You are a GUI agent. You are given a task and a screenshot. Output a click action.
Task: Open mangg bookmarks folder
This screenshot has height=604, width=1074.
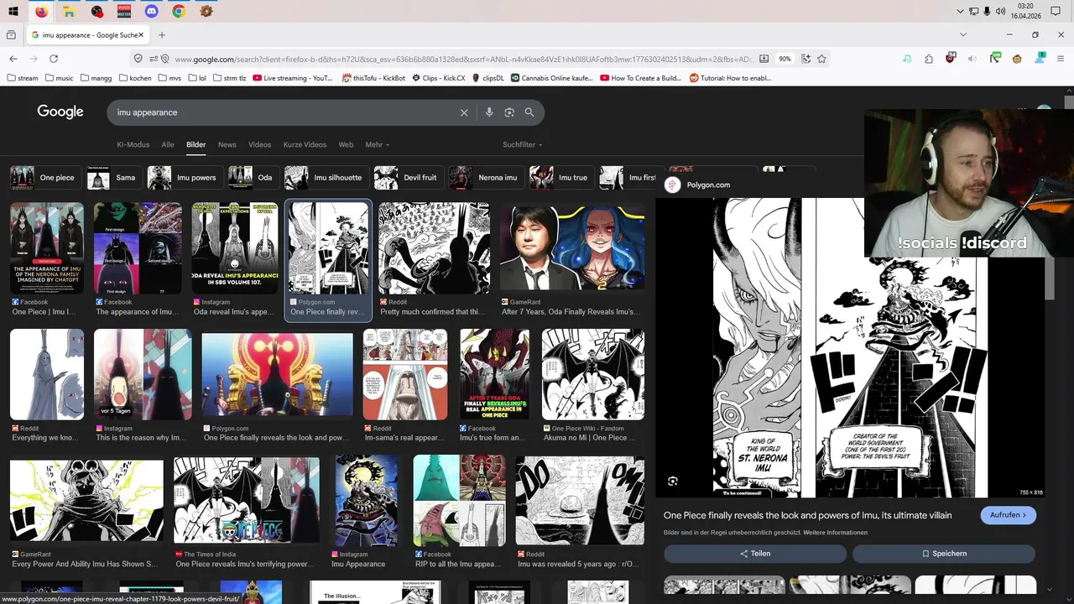coord(96,78)
